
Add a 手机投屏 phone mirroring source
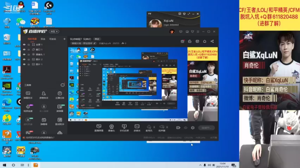click(x=124, y=128)
